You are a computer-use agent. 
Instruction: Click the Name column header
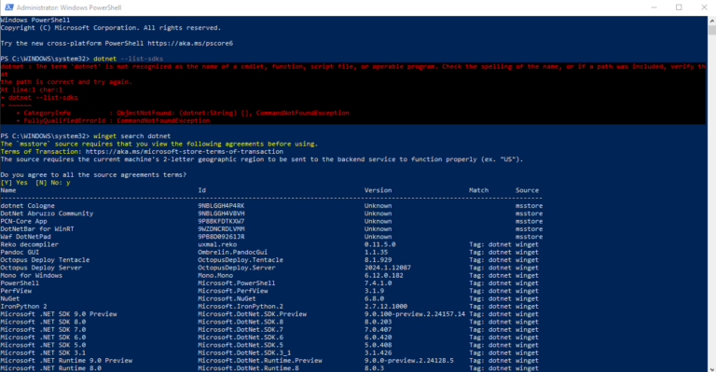click(8, 190)
